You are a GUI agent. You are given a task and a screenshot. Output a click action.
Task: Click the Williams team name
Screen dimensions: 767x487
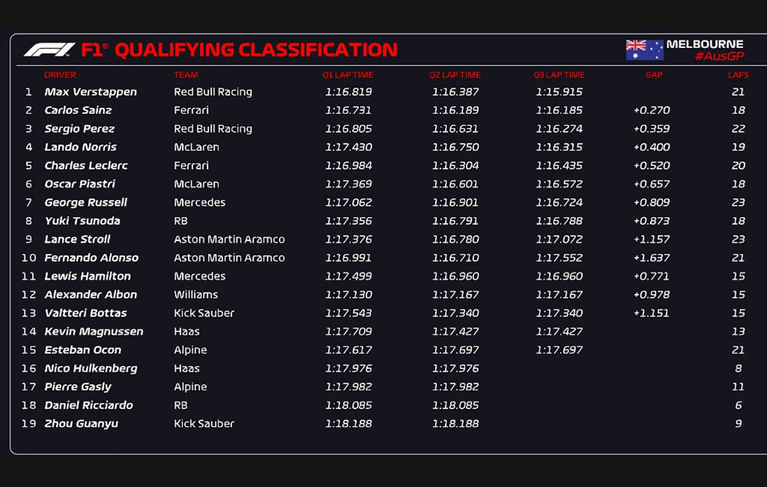coord(196,295)
